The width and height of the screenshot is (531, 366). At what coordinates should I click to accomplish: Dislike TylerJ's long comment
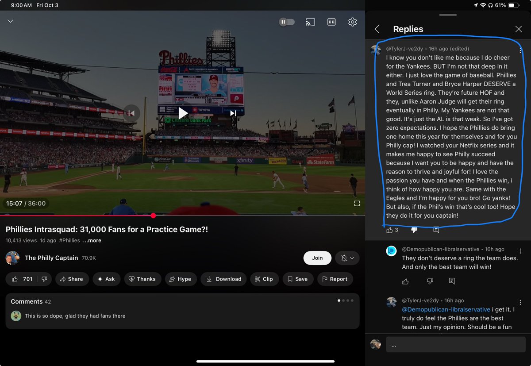[414, 230]
